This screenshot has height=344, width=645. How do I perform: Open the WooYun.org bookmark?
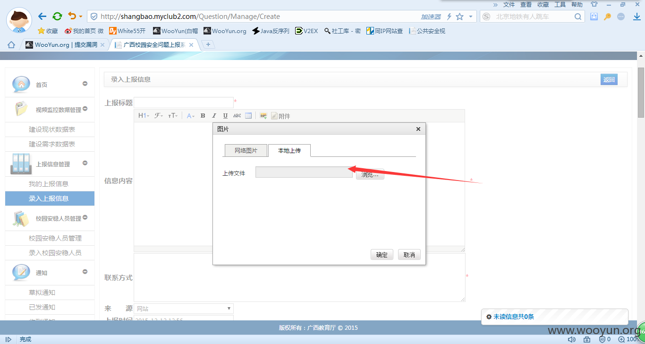click(225, 31)
